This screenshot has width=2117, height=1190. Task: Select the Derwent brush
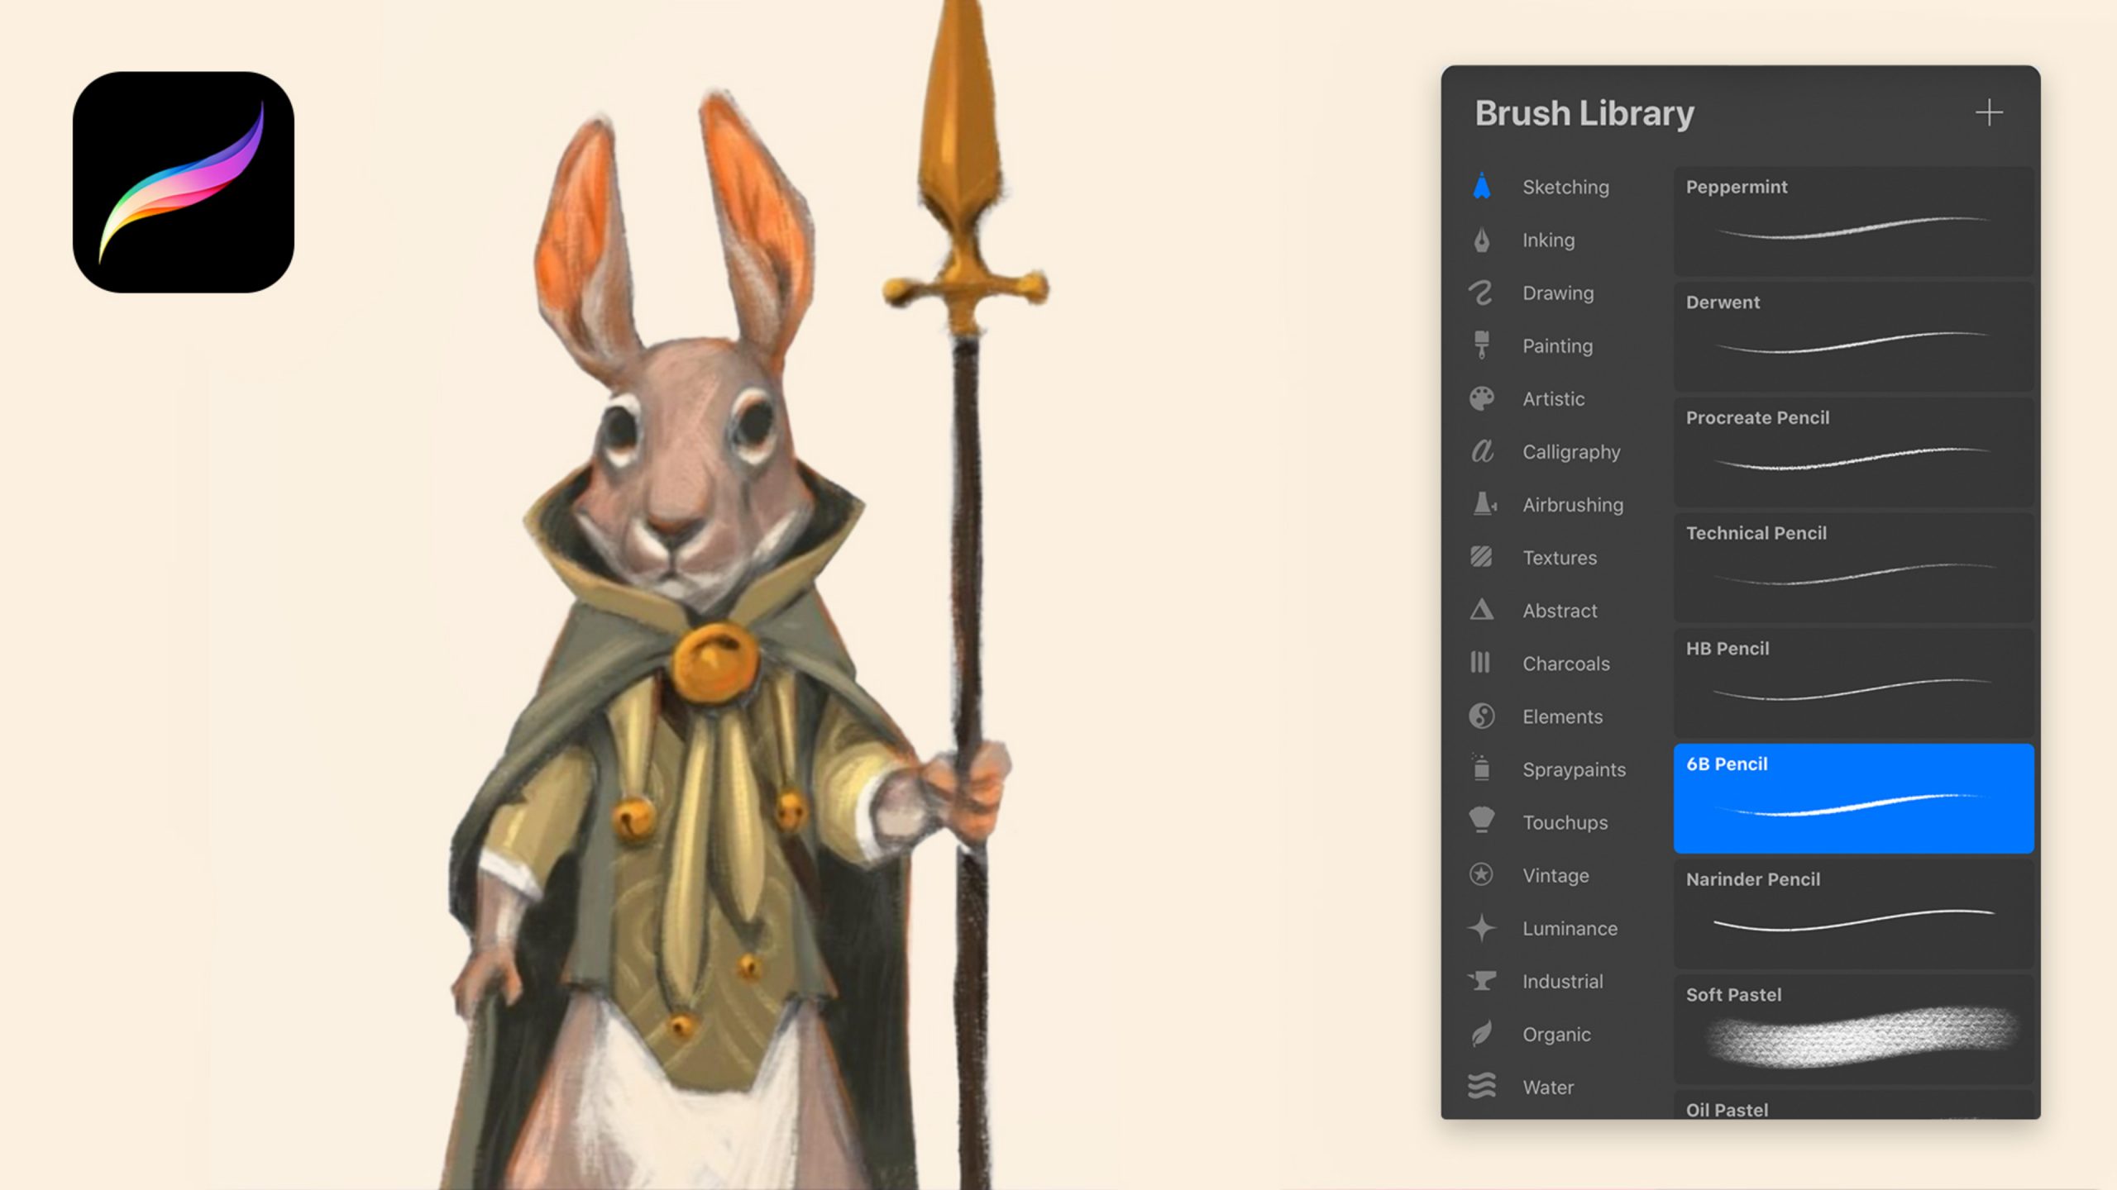tap(1853, 336)
